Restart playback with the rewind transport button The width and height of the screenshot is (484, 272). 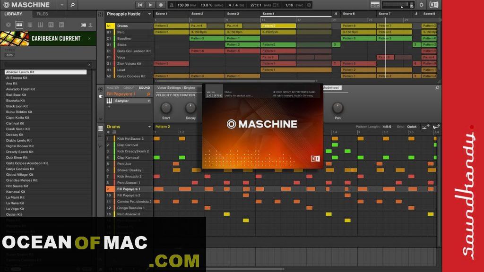(x=140, y=5)
